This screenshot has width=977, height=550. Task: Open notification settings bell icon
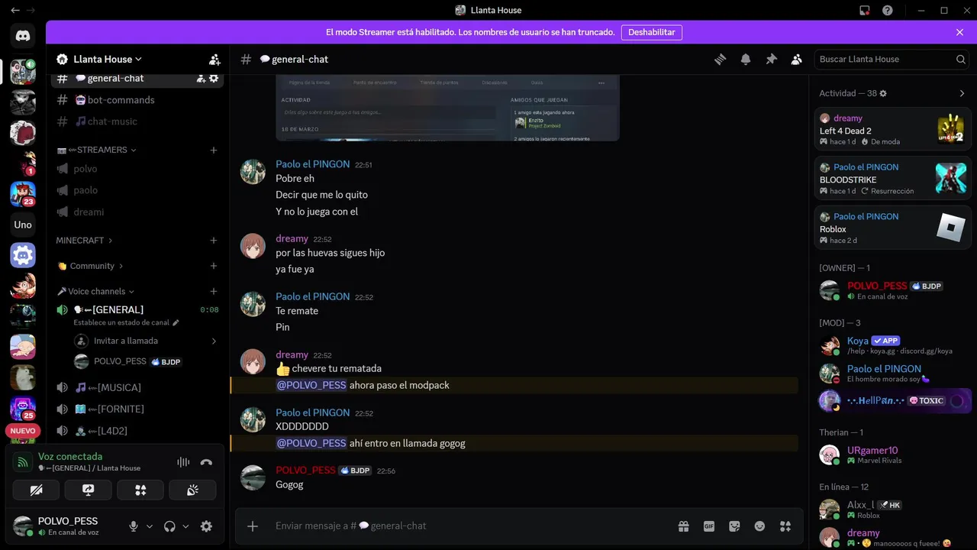click(746, 59)
